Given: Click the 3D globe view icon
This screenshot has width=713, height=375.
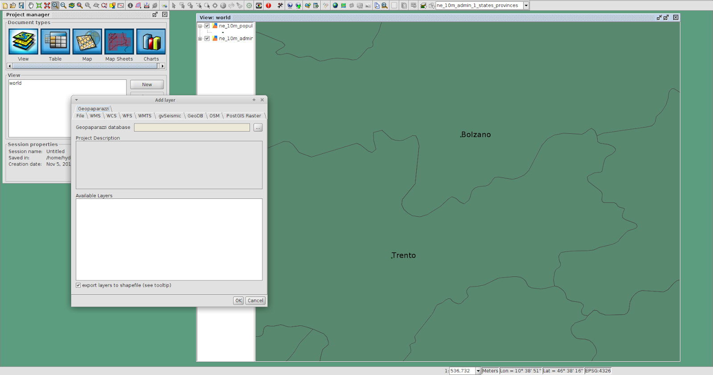Looking at the screenshot, I should click(x=335, y=5).
